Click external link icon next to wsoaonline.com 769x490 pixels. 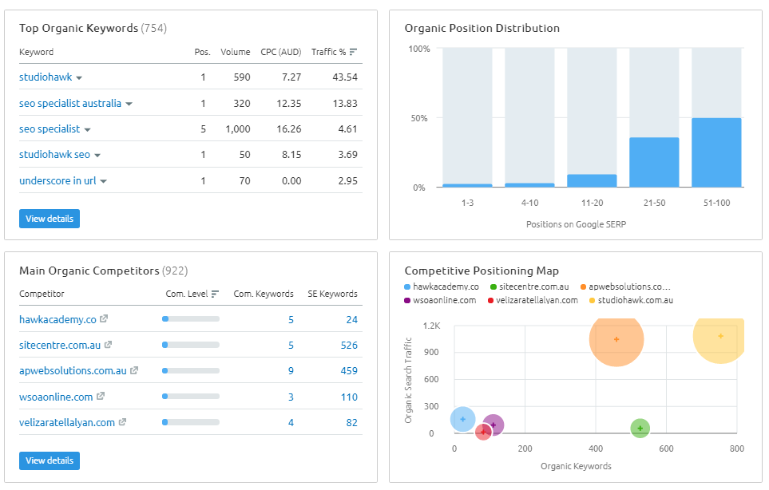coord(101,397)
